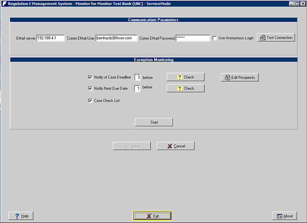Screen dimensions: 307x223
Task: Enable Use Anonymous Login checkbox
Action: pyautogui.click(x=215, y=38)
